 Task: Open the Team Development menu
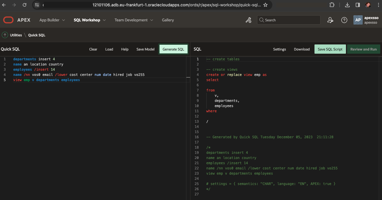coord(131,20)
